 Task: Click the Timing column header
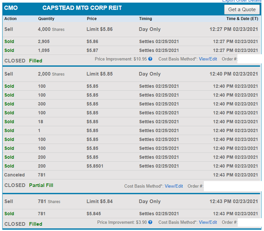click(x=146, y=19)
